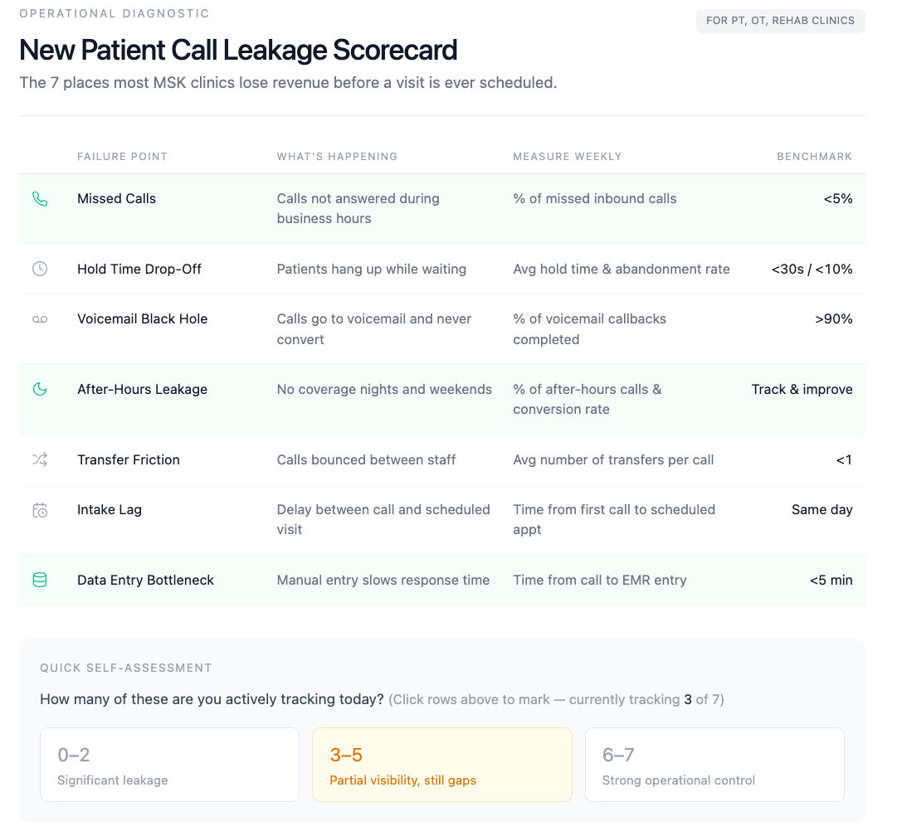The image size is (897, 836).
Task: Click the calendar-clock icon for Intake Lag
Action: coord(40,510)
